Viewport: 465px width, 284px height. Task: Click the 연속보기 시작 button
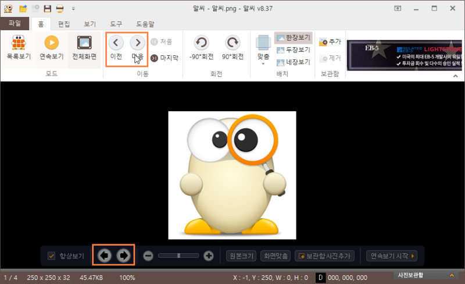tap(392, 256)
